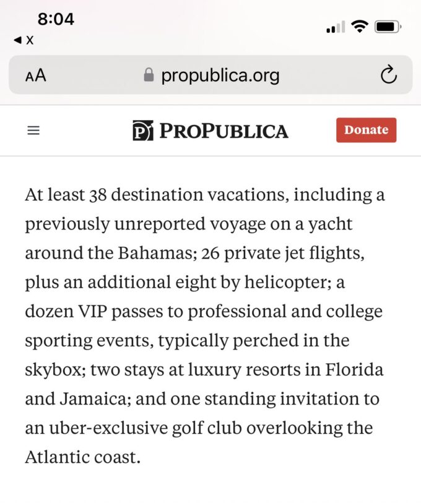This screenshot has width=421, height=503.
Task: Click the ProPublica "P" logo icon
Action: click(143, 131)
